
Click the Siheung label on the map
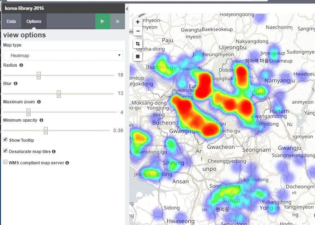pos(173,163)
